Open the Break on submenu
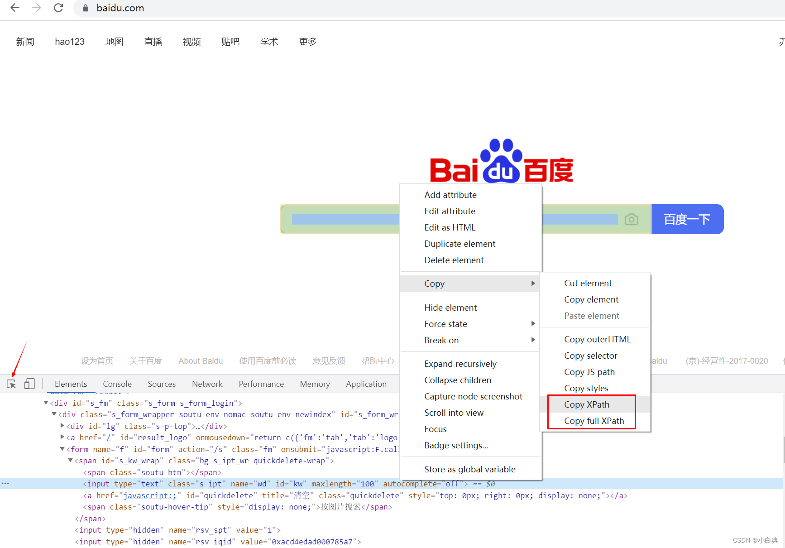 469,340
